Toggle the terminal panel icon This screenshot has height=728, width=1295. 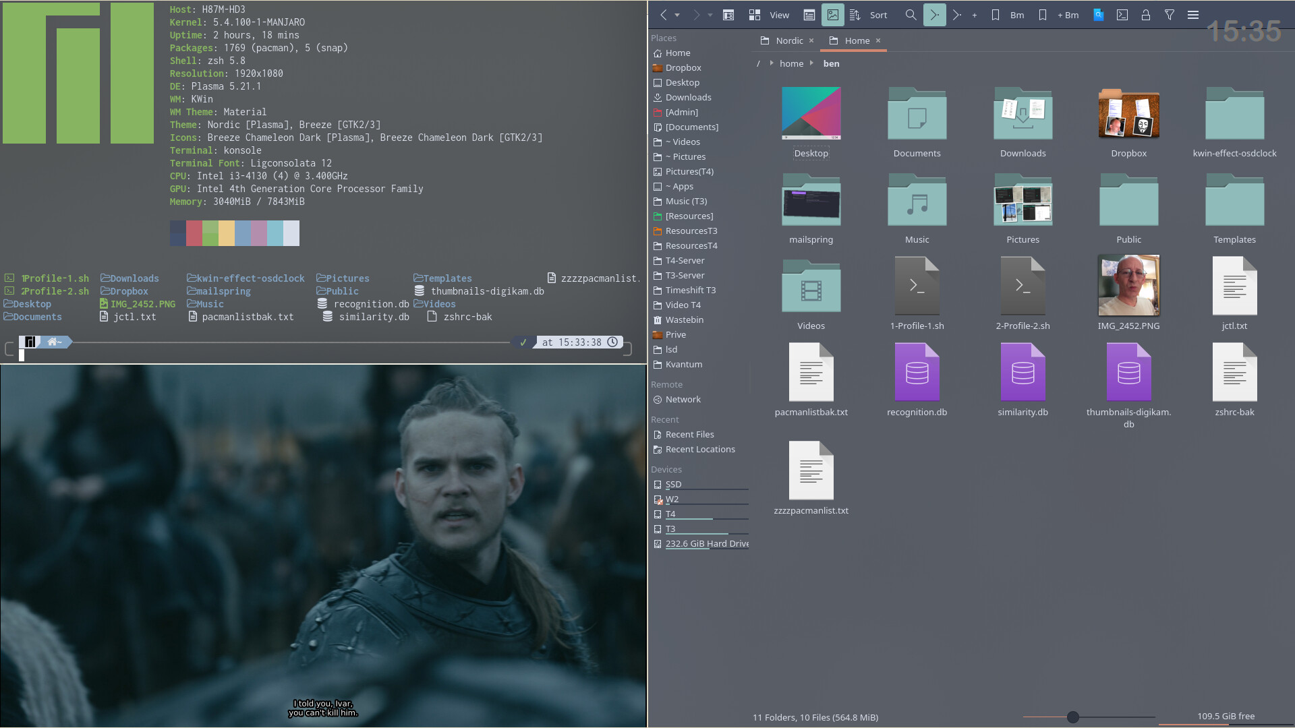coord(1122,15)
